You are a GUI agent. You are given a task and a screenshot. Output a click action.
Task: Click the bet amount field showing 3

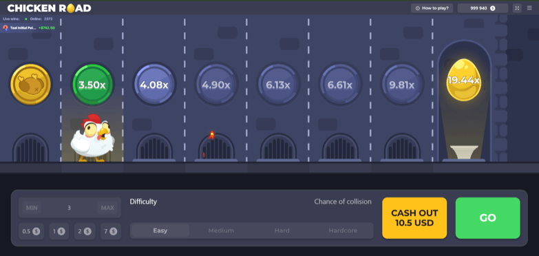(x=70, y=208)
